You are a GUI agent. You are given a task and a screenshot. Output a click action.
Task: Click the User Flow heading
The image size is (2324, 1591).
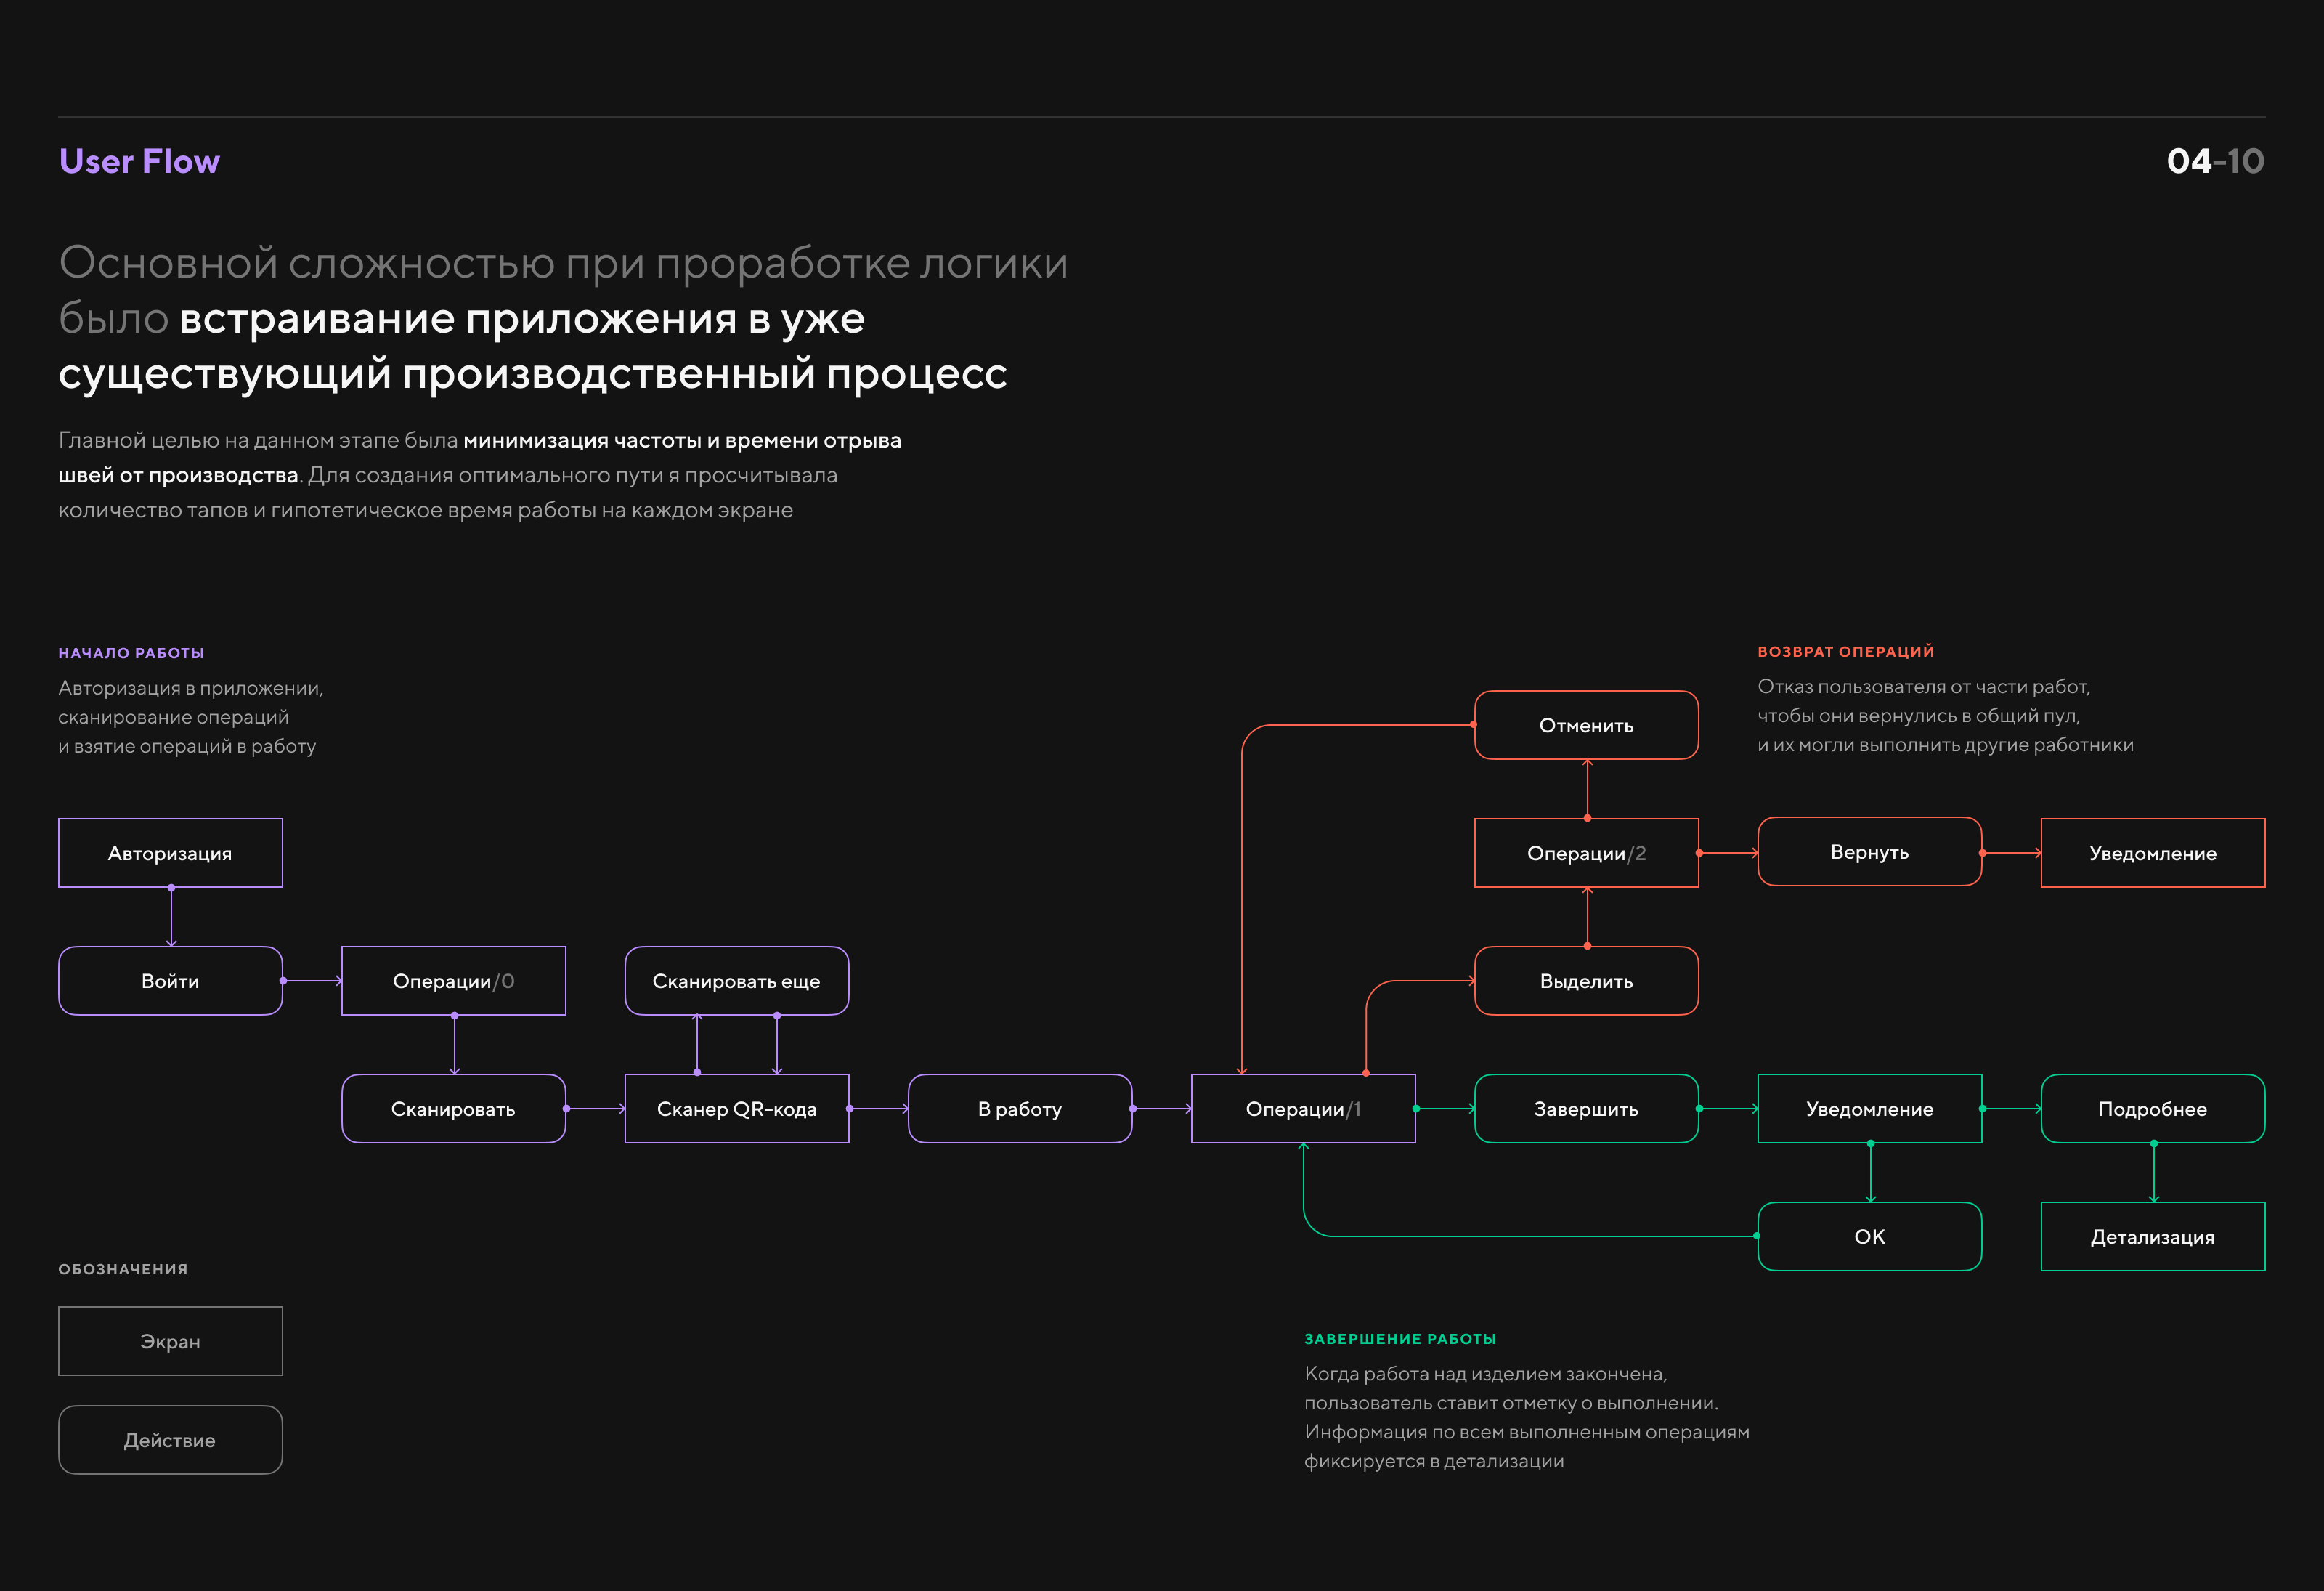pyautogui.click(x=139, y=161)
